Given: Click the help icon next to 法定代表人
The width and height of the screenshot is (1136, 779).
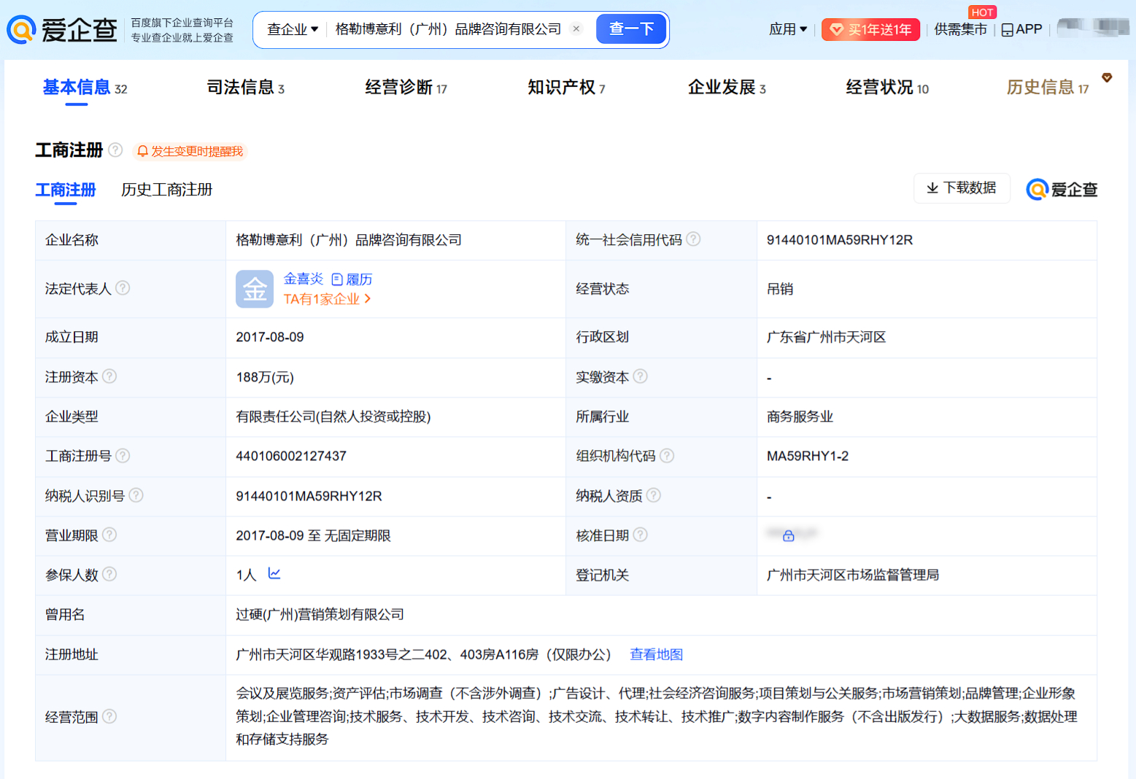Looking at the screenshot, I should coord(123,288).
